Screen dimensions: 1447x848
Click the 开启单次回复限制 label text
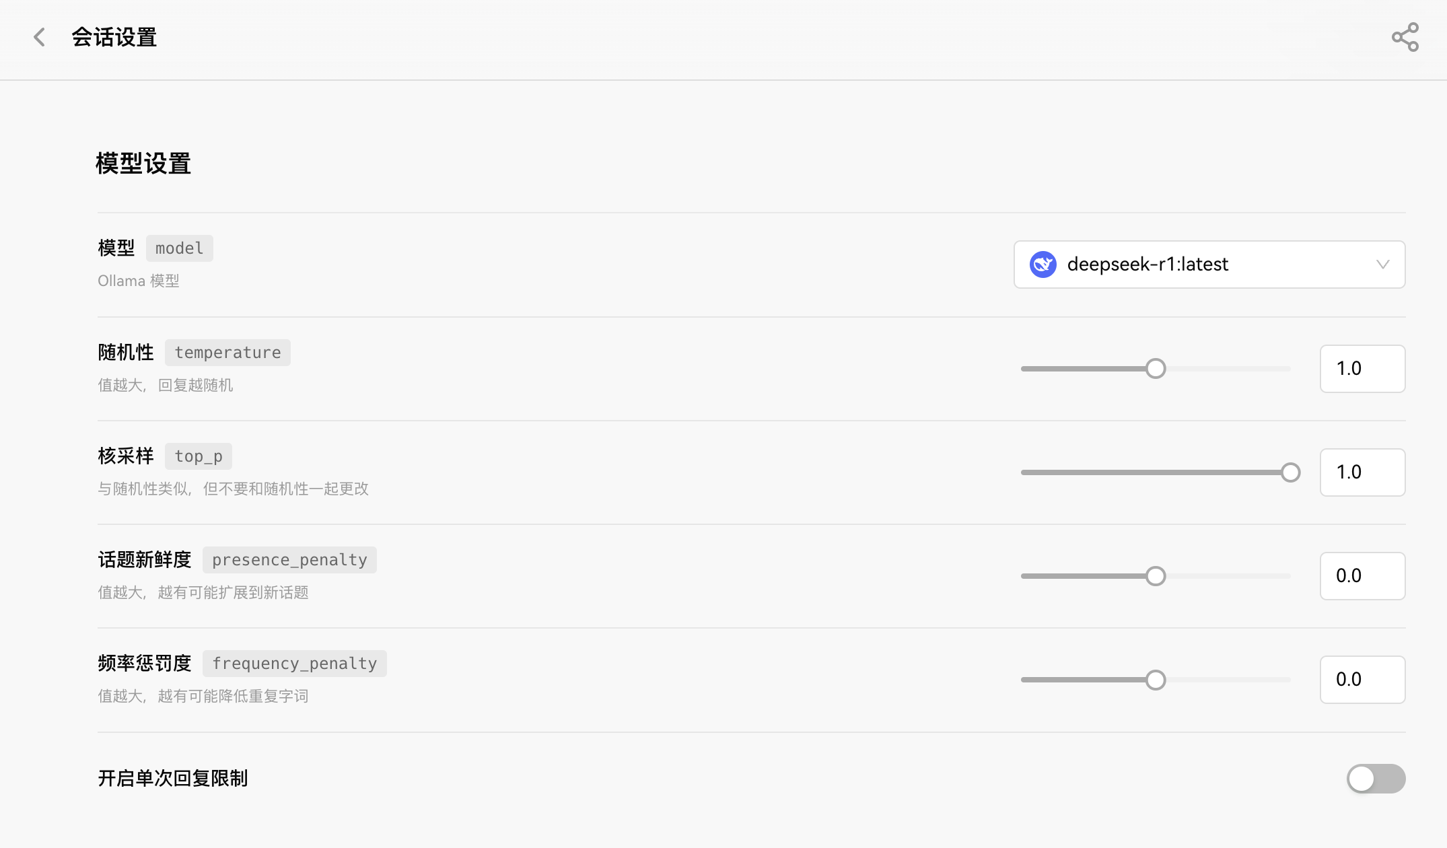click(172, 779)
